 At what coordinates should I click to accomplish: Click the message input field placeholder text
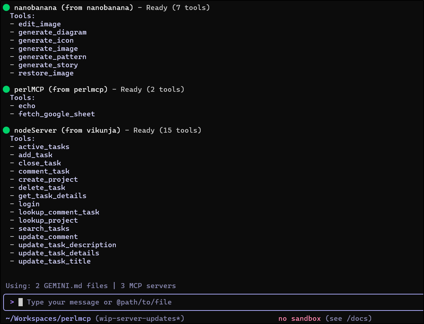[x=99, y=302]
